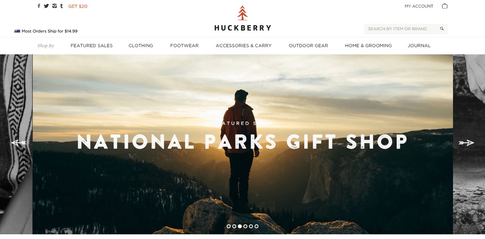Open the Journal menu item
Image resolution: width=485 pixels, height=239 pixels.
tap(419, 46)
